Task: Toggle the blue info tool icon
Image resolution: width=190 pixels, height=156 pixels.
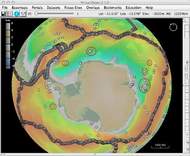Action: [x=17, y=14]
